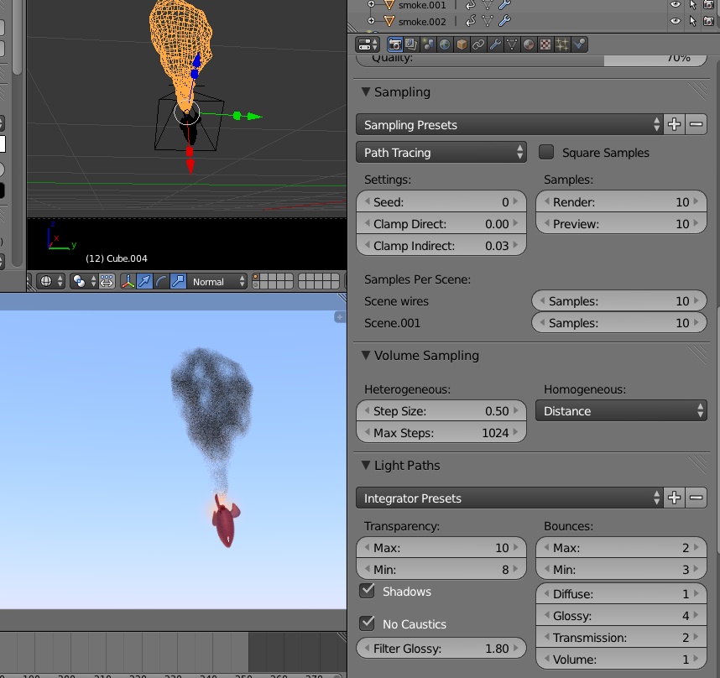Image resolution: width=720 pixels, height=678 pixels.
Task: Open the Properties editor type selector
Action: (x=368, y=44)
